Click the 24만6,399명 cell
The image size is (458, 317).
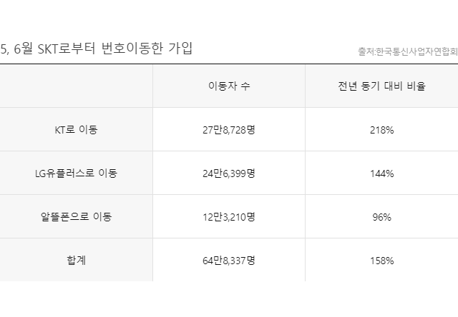pyautogui.click(x=228, y=173)
